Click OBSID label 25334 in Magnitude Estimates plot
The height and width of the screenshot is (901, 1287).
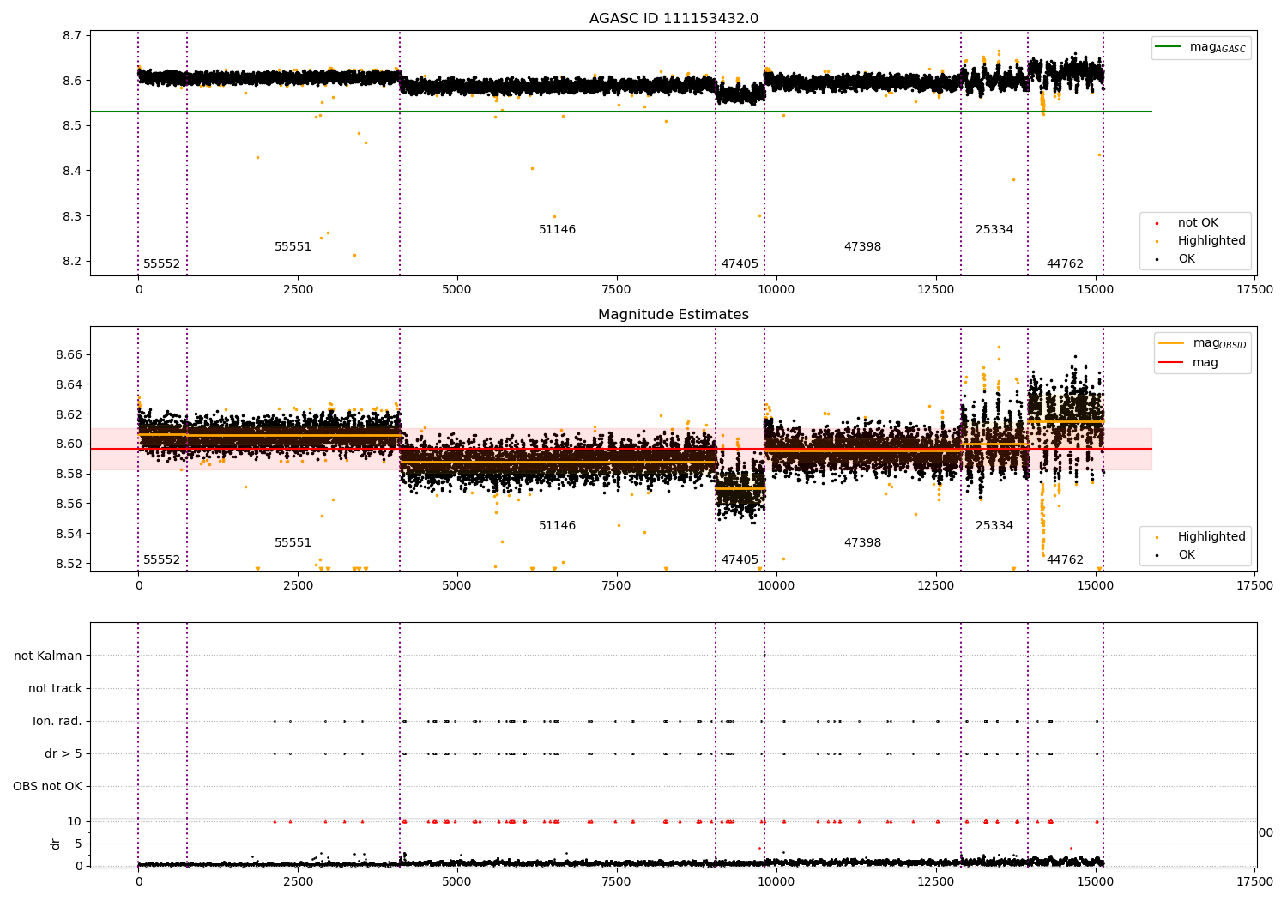(994, 525)
